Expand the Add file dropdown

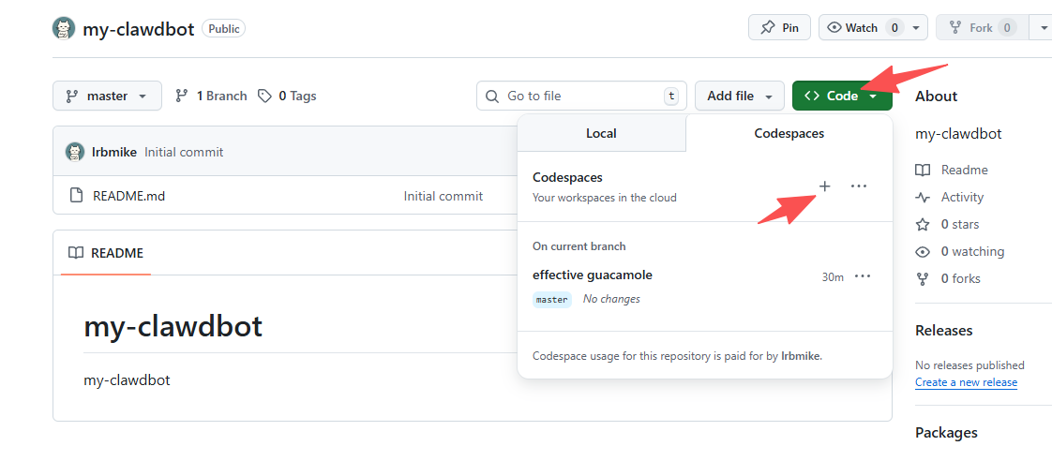point(739,96)
